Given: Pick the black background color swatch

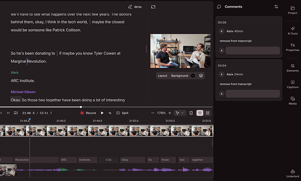Looking at the screenshot, I should [x=193, y=76].
